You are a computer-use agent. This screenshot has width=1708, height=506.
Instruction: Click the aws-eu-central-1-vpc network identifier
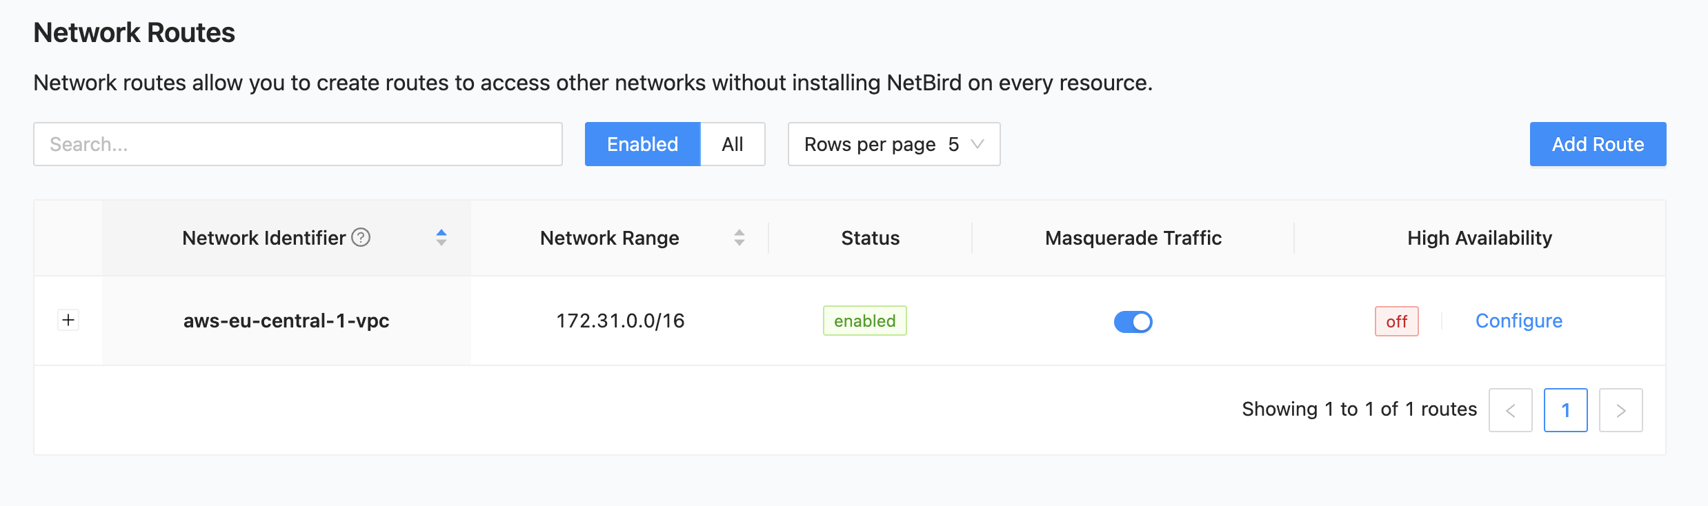point(286,321)
